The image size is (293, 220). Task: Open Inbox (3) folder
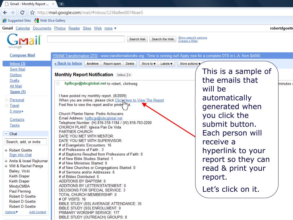(x=17, y=64)
